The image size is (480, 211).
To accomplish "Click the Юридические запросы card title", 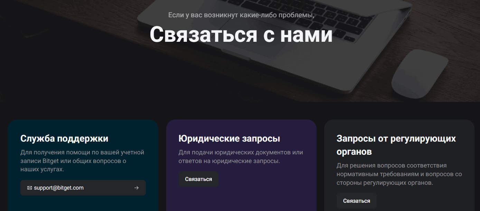I will pyautogui.click(x=229, y=138).
